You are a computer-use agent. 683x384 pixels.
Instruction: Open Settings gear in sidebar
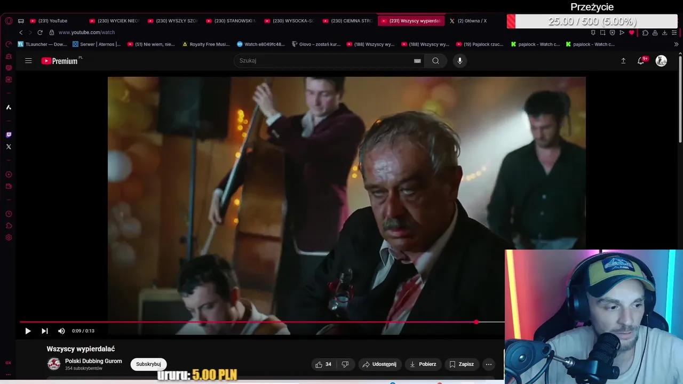point(9,237)
